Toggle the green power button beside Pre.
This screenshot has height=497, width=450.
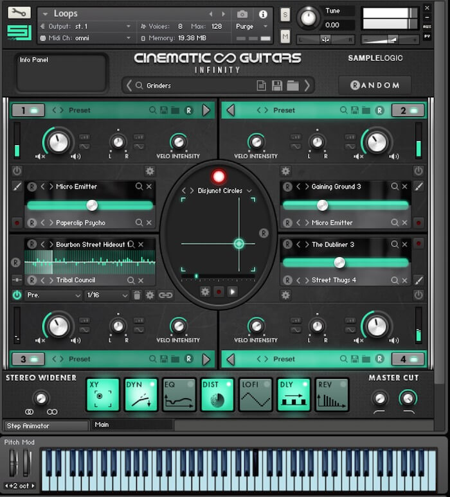[17, 295]
